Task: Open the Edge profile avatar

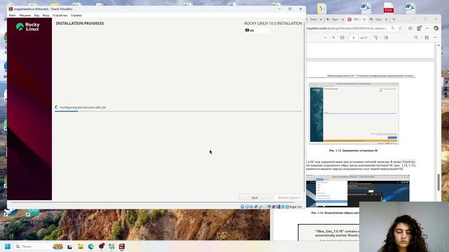Action: pyautogui.click(x=419, y=28)
